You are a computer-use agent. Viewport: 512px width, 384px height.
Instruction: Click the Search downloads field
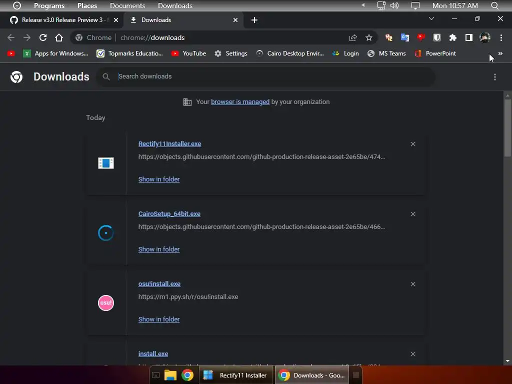point(265,76)
